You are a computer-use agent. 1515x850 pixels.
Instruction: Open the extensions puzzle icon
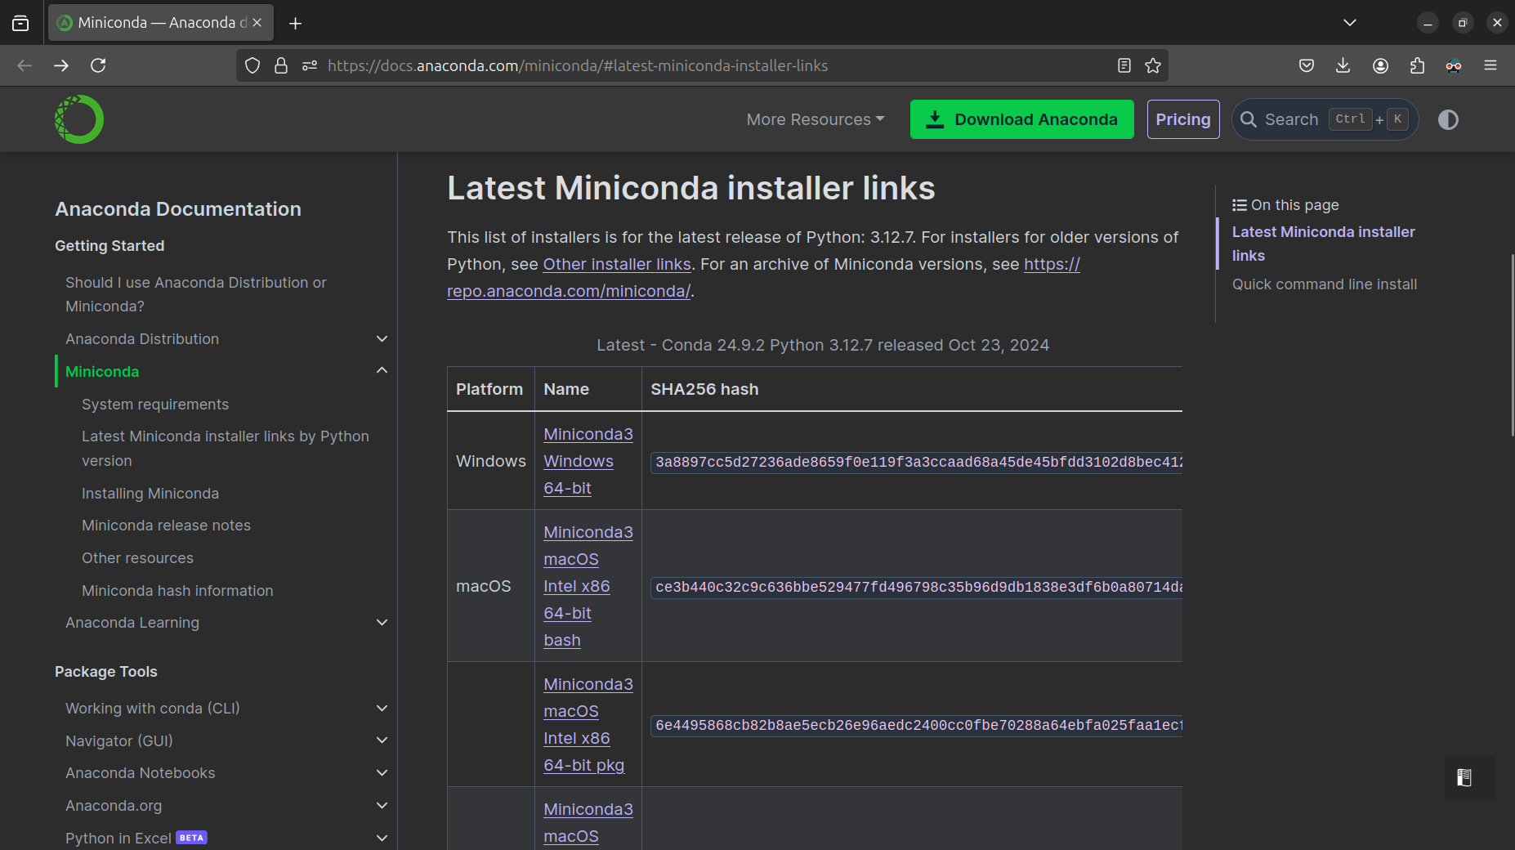tap(1417, 65)
